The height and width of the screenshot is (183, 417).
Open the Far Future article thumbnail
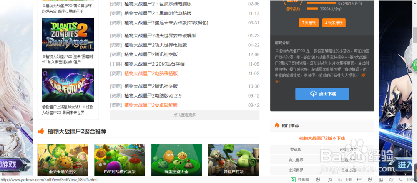click(68, 85)
